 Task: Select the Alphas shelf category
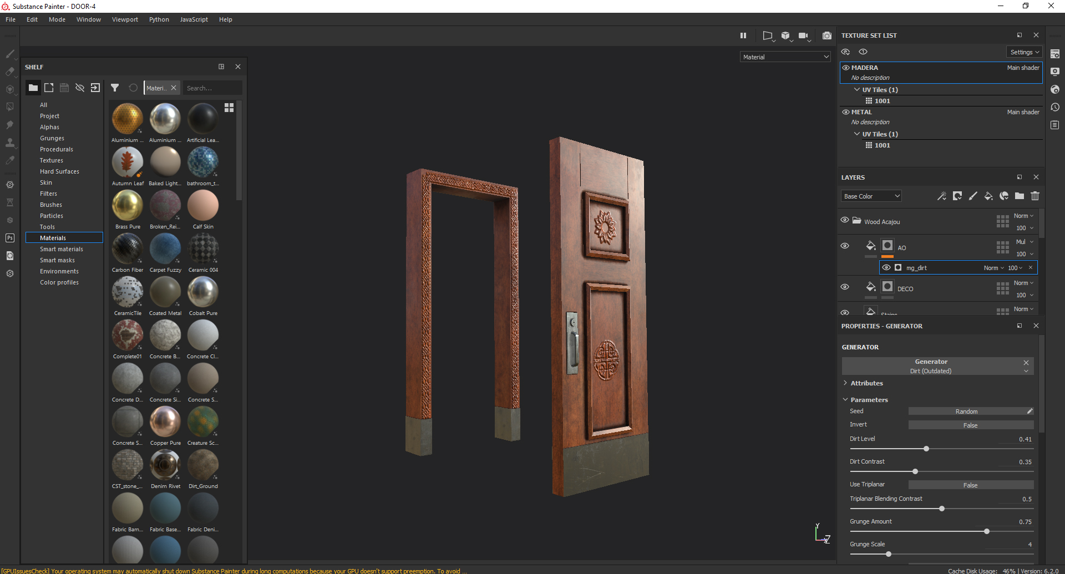(x=49, y=127)
